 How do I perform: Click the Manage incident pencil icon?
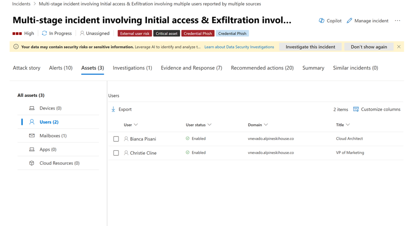coord(349,21)
